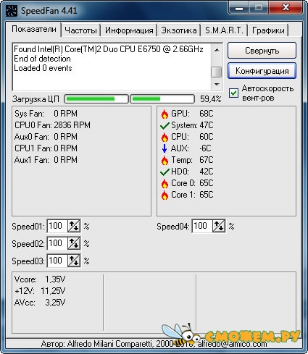Click the flame icon beside Temp 67C
This screenshot has height=354, width=308.
(x=165, y=160)
